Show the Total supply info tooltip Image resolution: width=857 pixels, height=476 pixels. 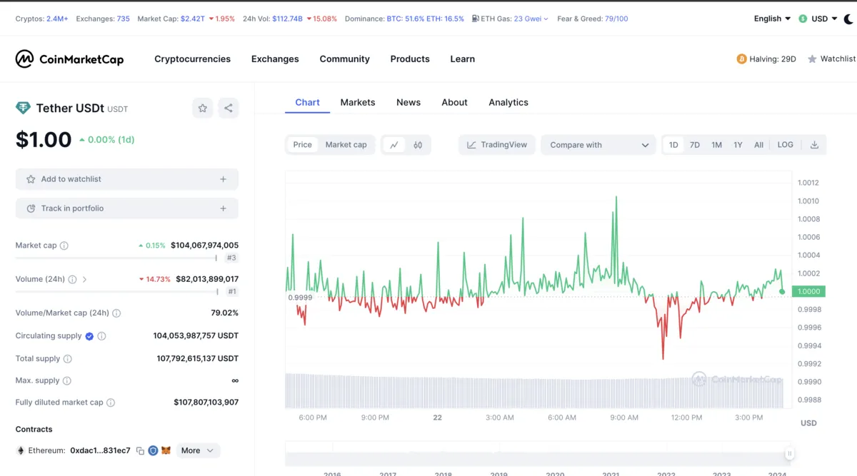point(68,359)
